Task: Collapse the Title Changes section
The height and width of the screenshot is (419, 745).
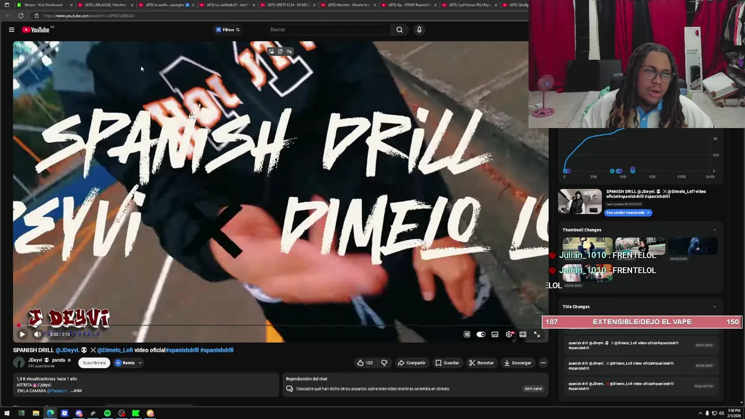Action: coord(715,307)
